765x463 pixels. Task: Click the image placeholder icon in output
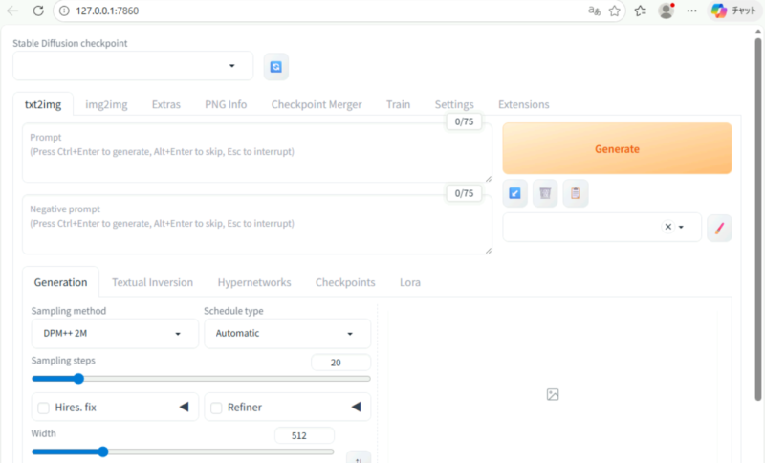pos(553,394)
